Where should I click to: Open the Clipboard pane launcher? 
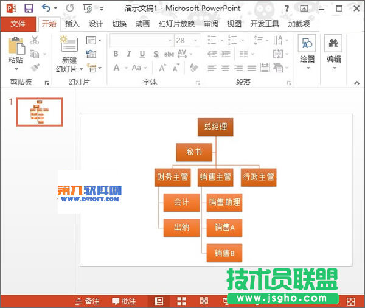47,83
